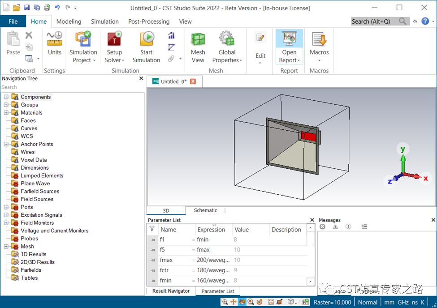Open the Macros menu
The height and width of the screenshot is (308, 437).
[320, 47]
